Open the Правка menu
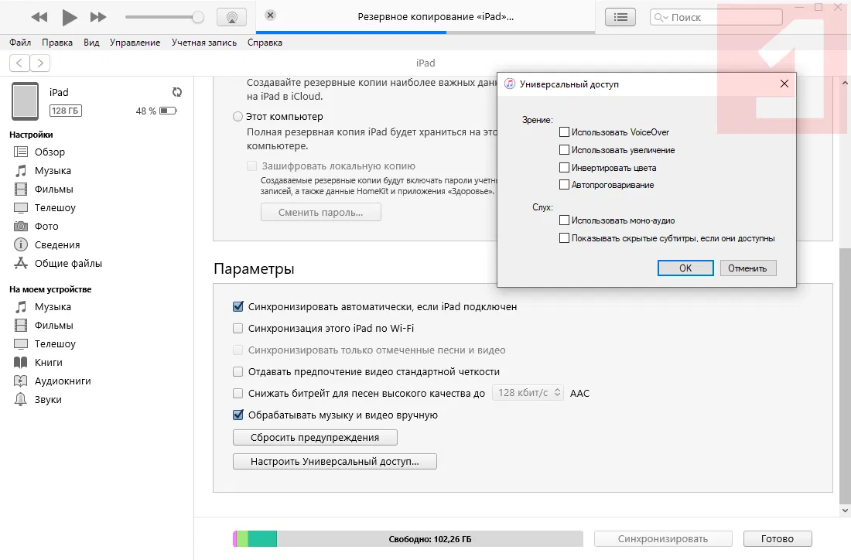 57,43
